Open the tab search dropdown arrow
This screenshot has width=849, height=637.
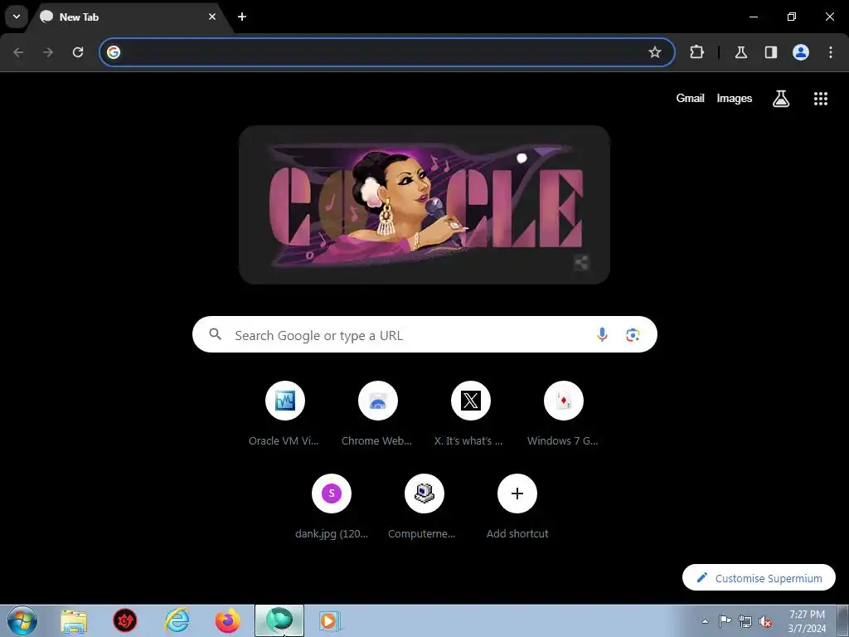(17, 17)
